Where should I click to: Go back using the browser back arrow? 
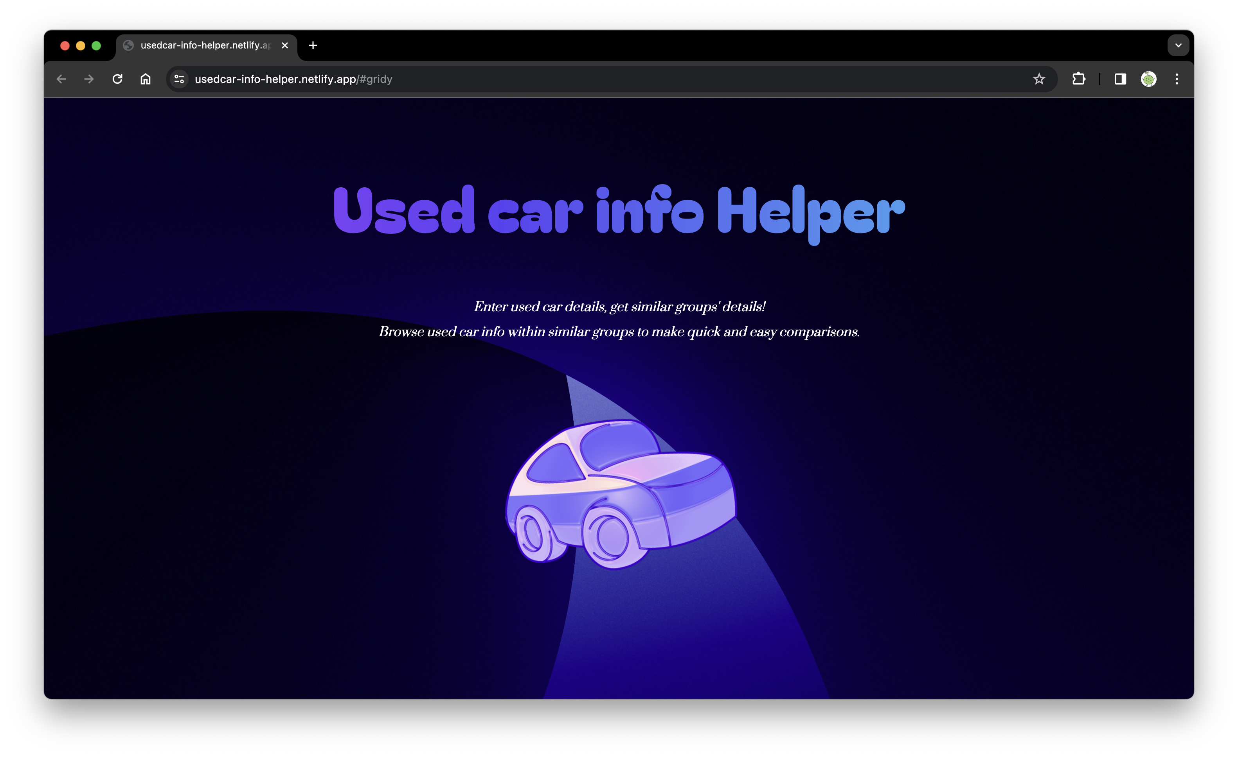61,79
